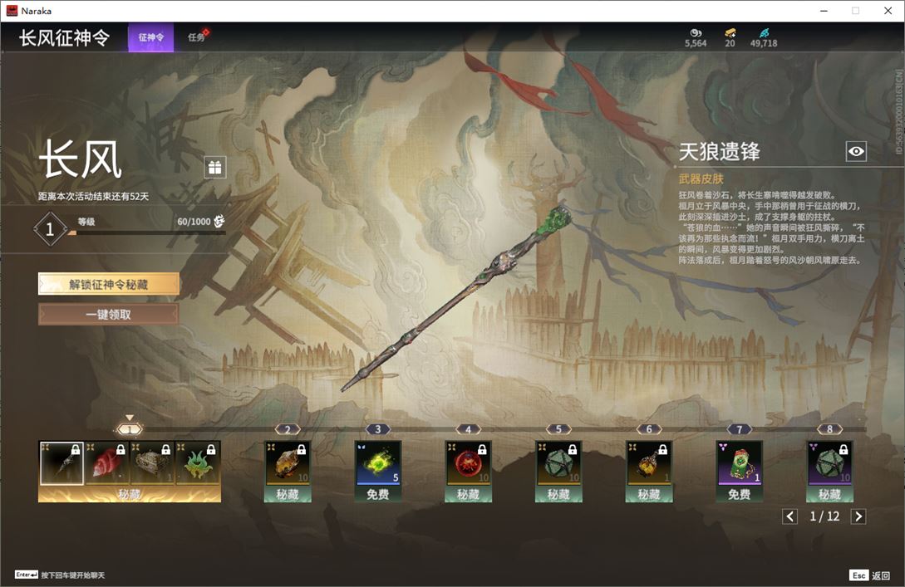Click level marker 1 on the track
This screenshot has height=587, width=905.
coord(130,429)
